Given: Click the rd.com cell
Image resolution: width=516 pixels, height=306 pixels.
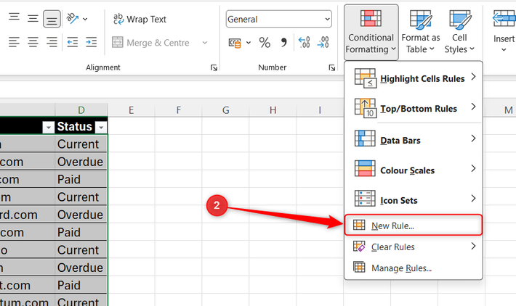Looking at the screenshot, I should tap(27, 215).
